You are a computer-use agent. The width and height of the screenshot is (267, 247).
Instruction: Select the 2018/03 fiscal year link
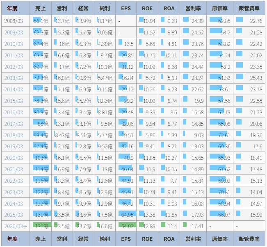(x=14, y=136)
